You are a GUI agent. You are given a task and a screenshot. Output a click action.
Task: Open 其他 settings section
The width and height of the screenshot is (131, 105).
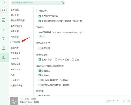tap(13, 75)
